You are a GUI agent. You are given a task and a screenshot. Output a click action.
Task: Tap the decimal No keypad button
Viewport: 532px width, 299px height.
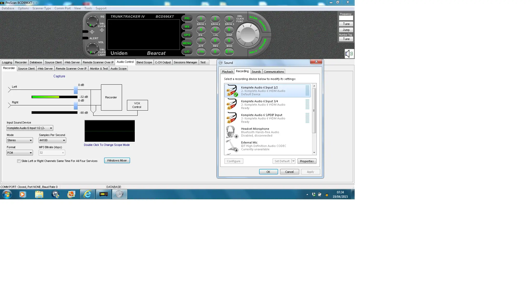(x=201, y=52)
